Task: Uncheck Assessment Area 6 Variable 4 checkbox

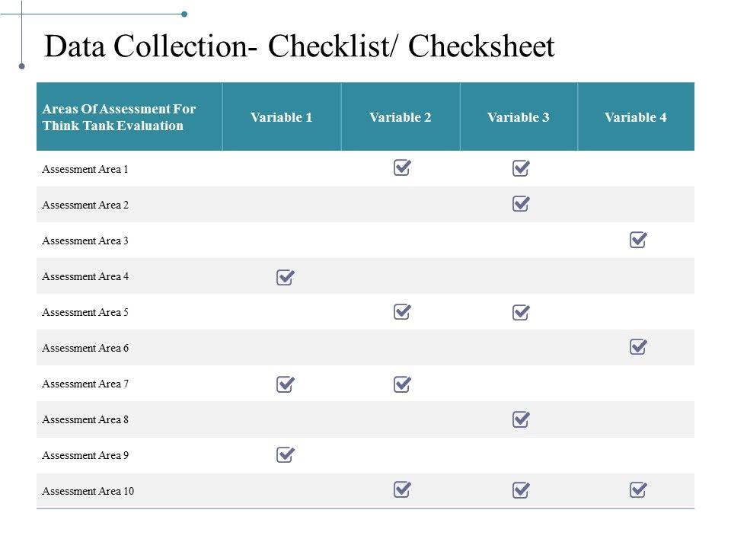Action: (639, 348)
